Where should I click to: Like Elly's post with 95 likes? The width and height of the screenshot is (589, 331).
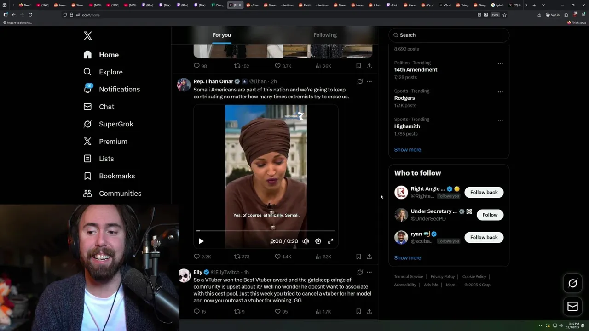pos(281,312)
